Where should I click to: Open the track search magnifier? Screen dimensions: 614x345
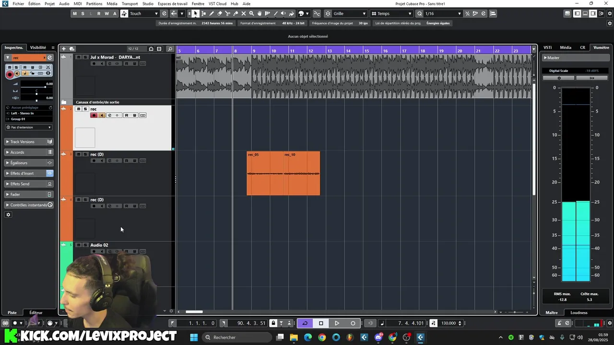(x=170, y=49)
